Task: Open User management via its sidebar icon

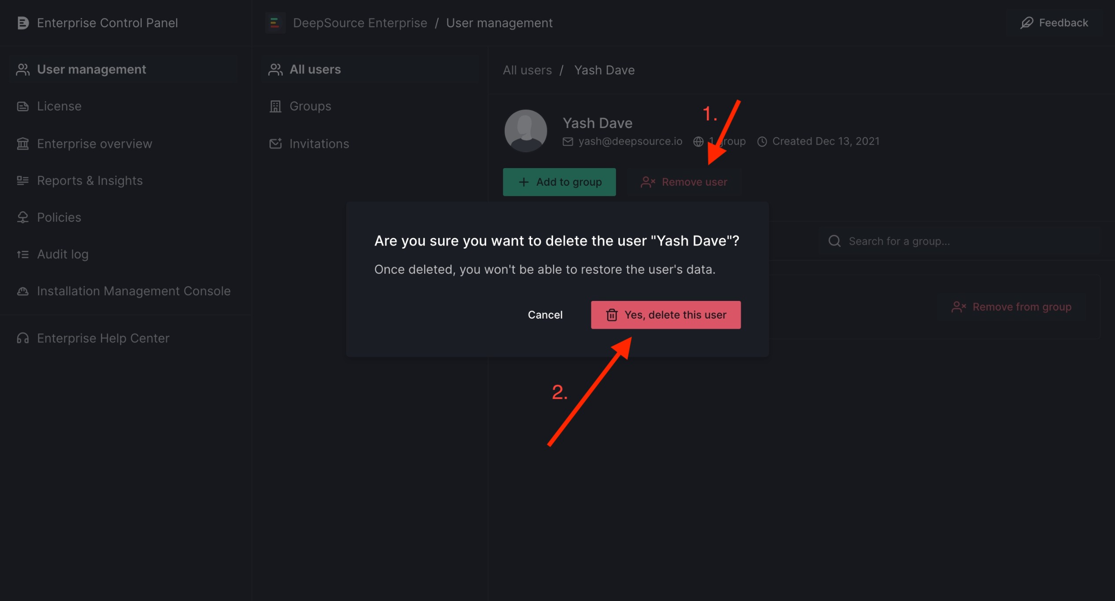Action: pyautogui.click(x=23, y=69)
